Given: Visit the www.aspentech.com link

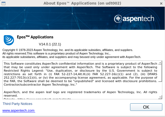Looking at the screenshot, I should tap(19, 111).
